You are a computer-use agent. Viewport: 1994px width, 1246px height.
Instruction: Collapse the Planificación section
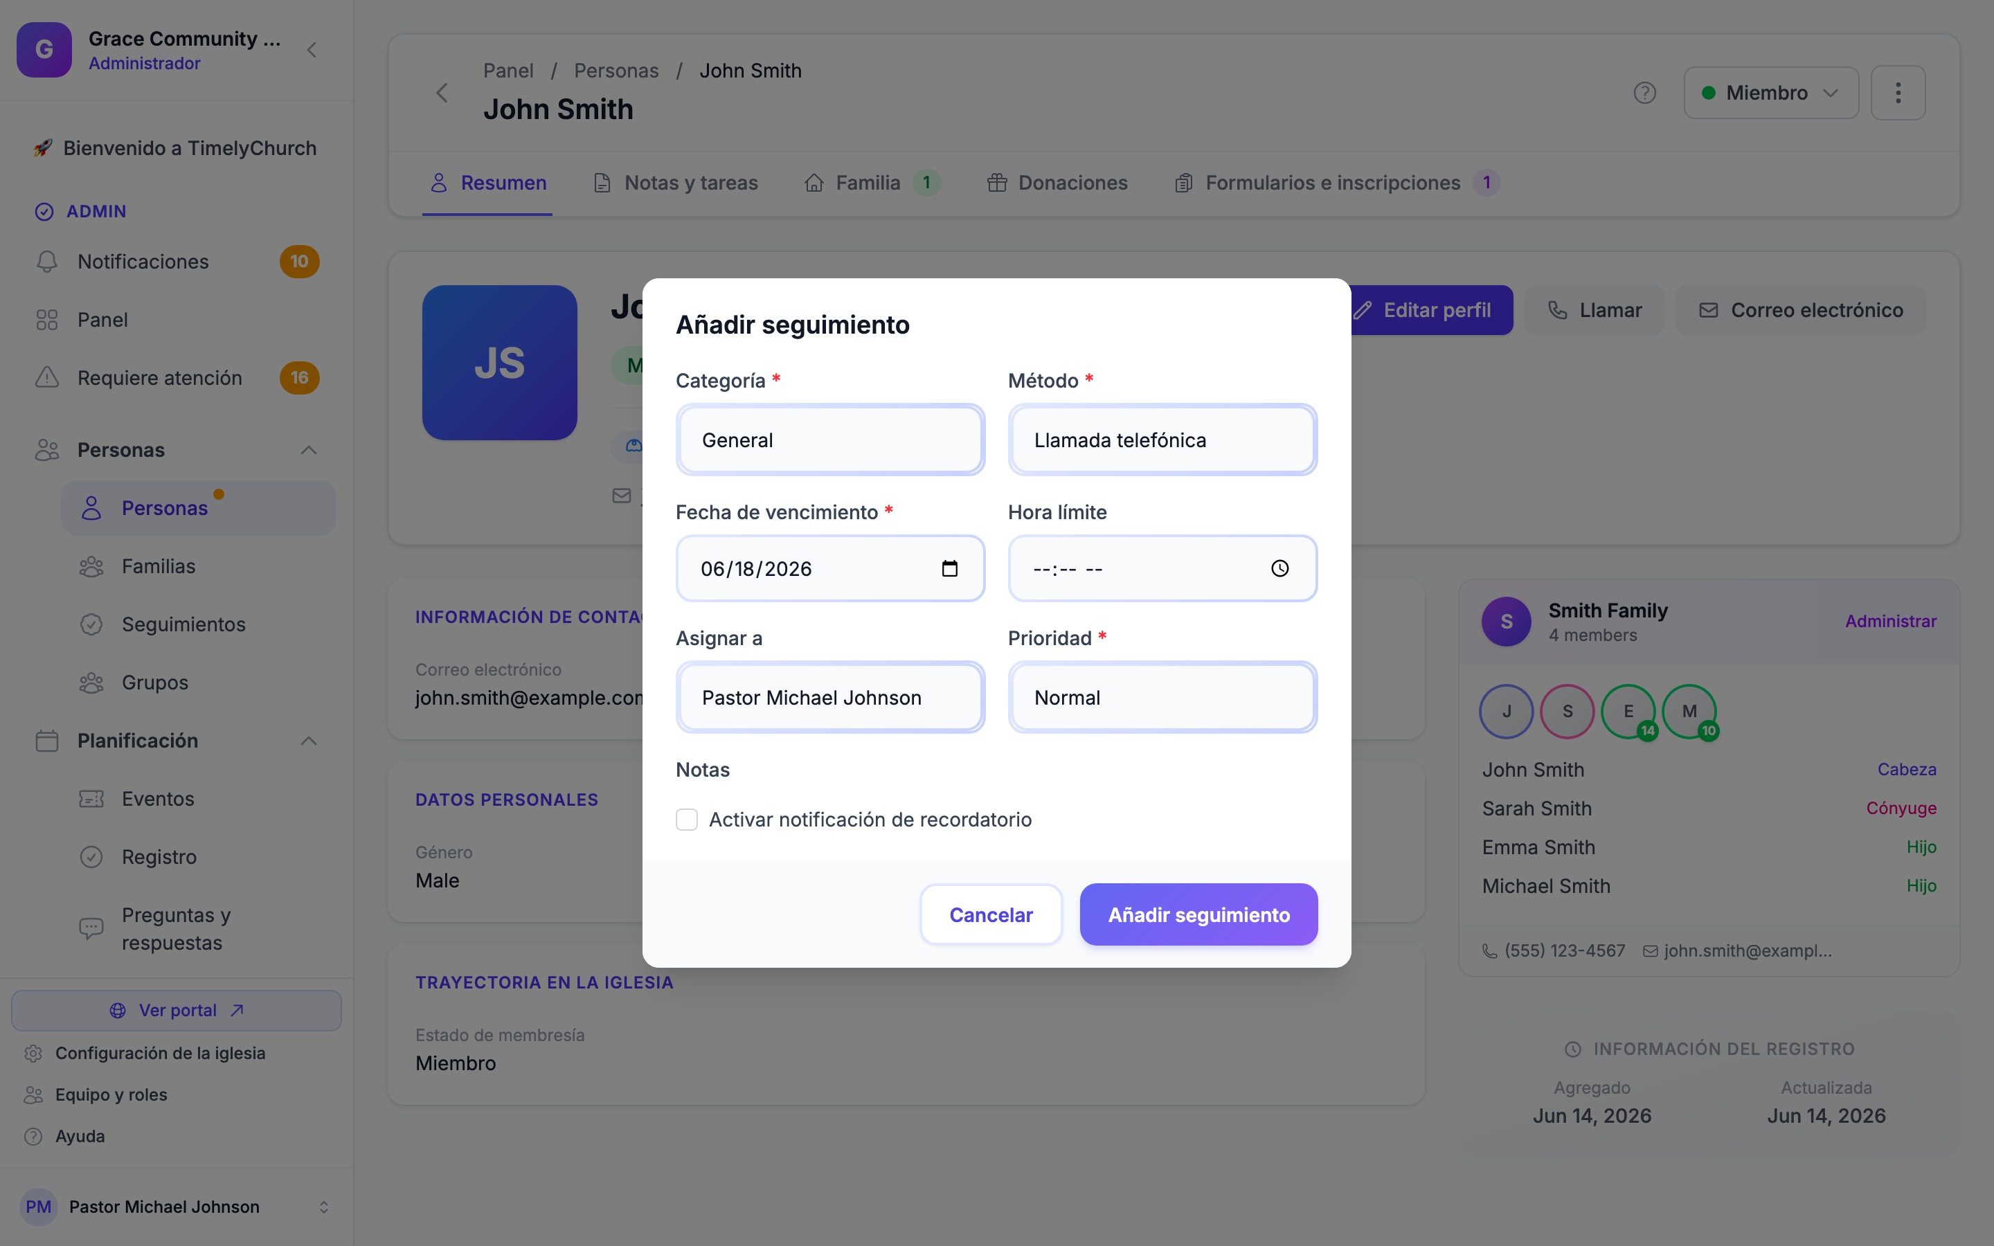point(308,741)
